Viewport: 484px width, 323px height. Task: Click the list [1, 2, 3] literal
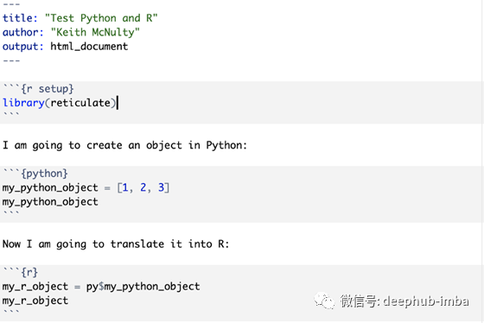click(x=143, y=187)
